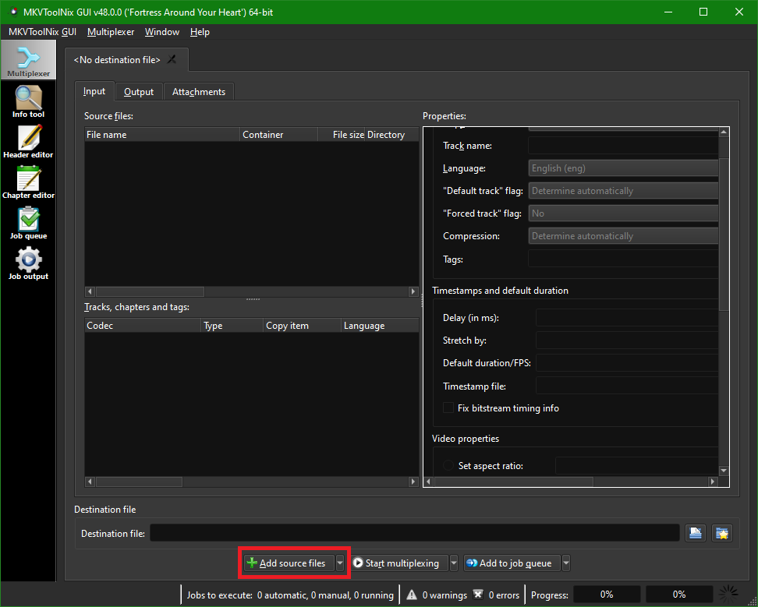758x607 pixels.
Task: Open the Job output view
Action: click(28, 263)
